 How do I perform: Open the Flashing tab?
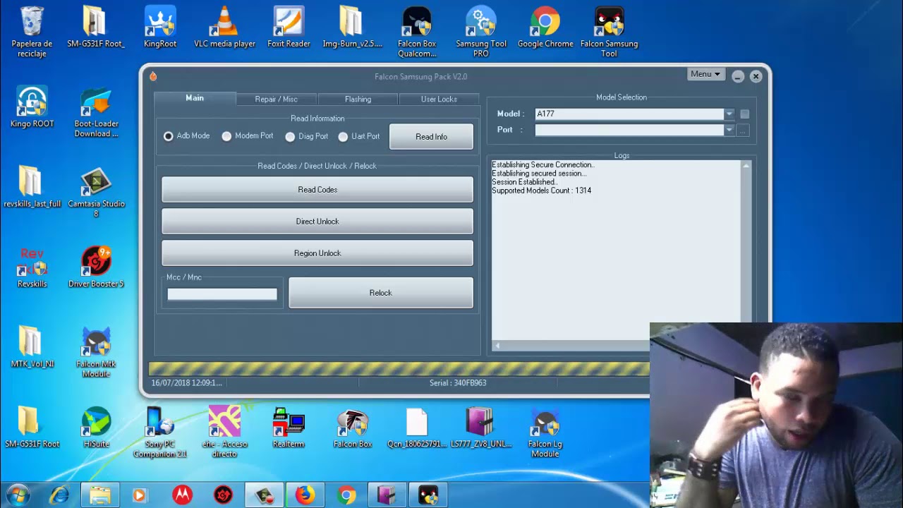click(x=358, y=99)
